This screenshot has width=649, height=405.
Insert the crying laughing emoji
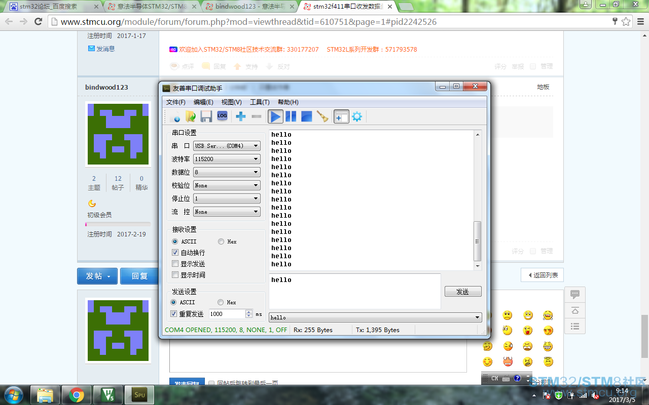click(x=548, y=315)
